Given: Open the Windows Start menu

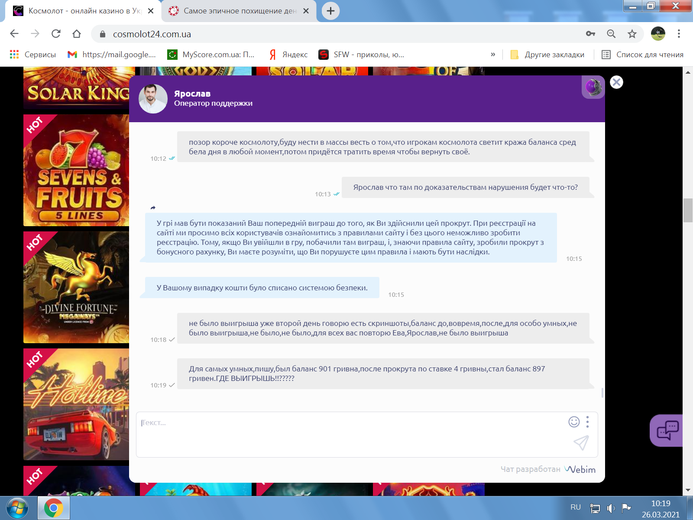Looking at the screenshot, I should coord(17,508).
